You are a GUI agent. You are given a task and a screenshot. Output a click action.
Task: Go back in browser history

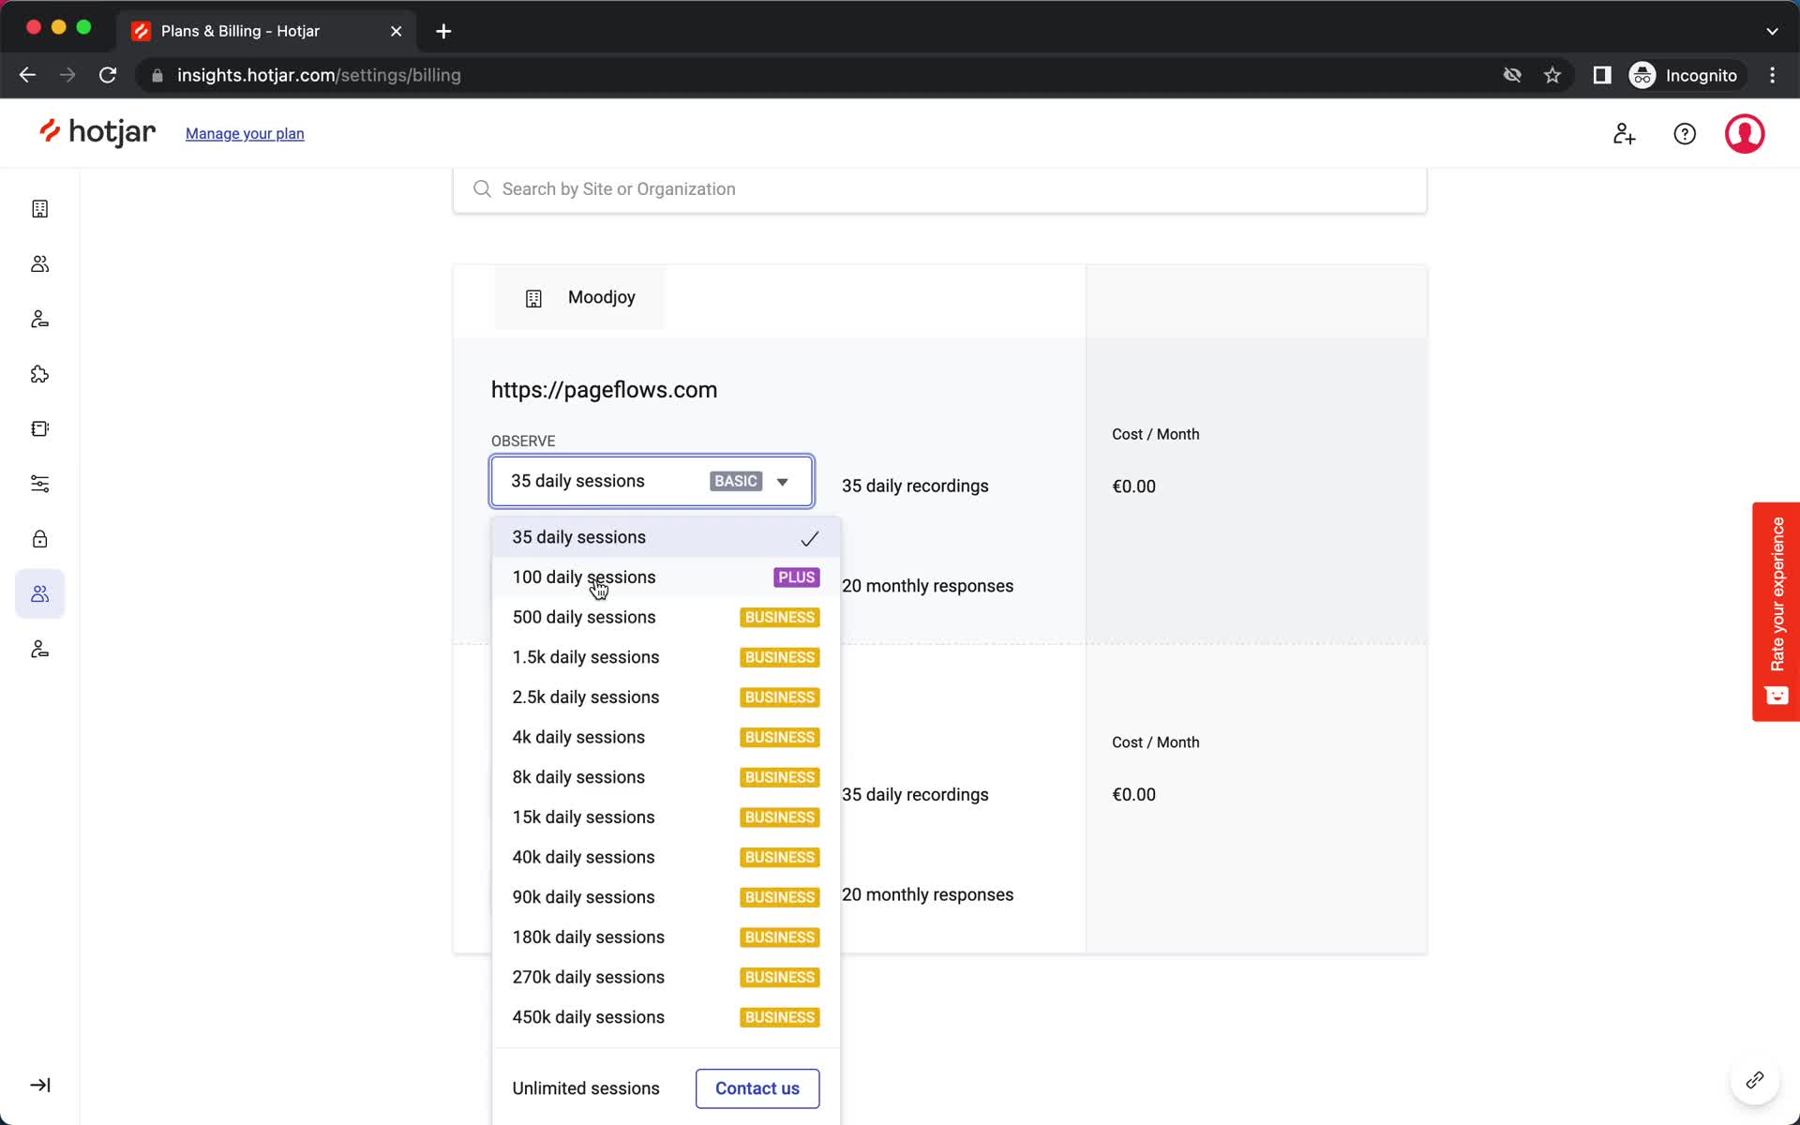(x=27, y=75)
